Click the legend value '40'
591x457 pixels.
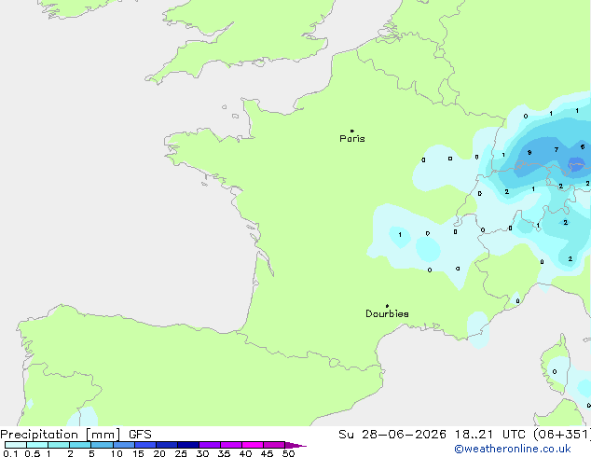tap(245, 453)
